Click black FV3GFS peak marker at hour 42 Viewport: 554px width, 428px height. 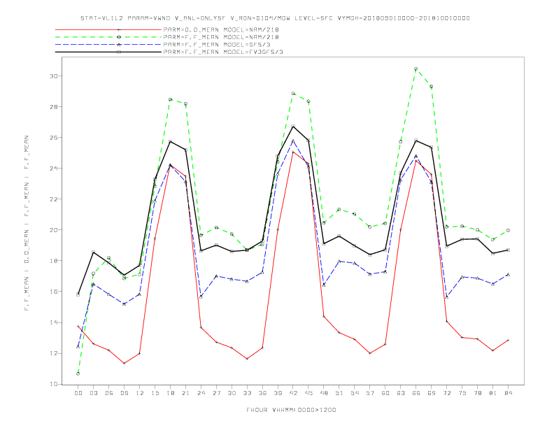coord(293,126)
